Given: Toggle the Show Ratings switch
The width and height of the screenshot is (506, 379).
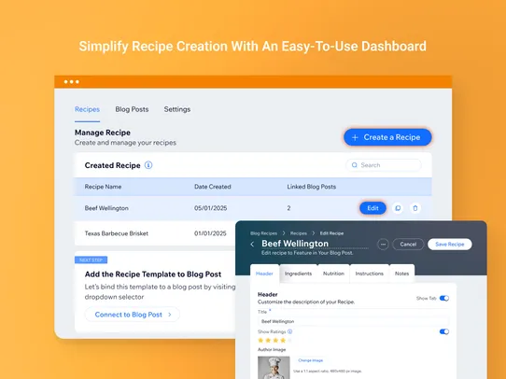Looking at the screenshot, I should pyautogui.click(x=444, y=331).
